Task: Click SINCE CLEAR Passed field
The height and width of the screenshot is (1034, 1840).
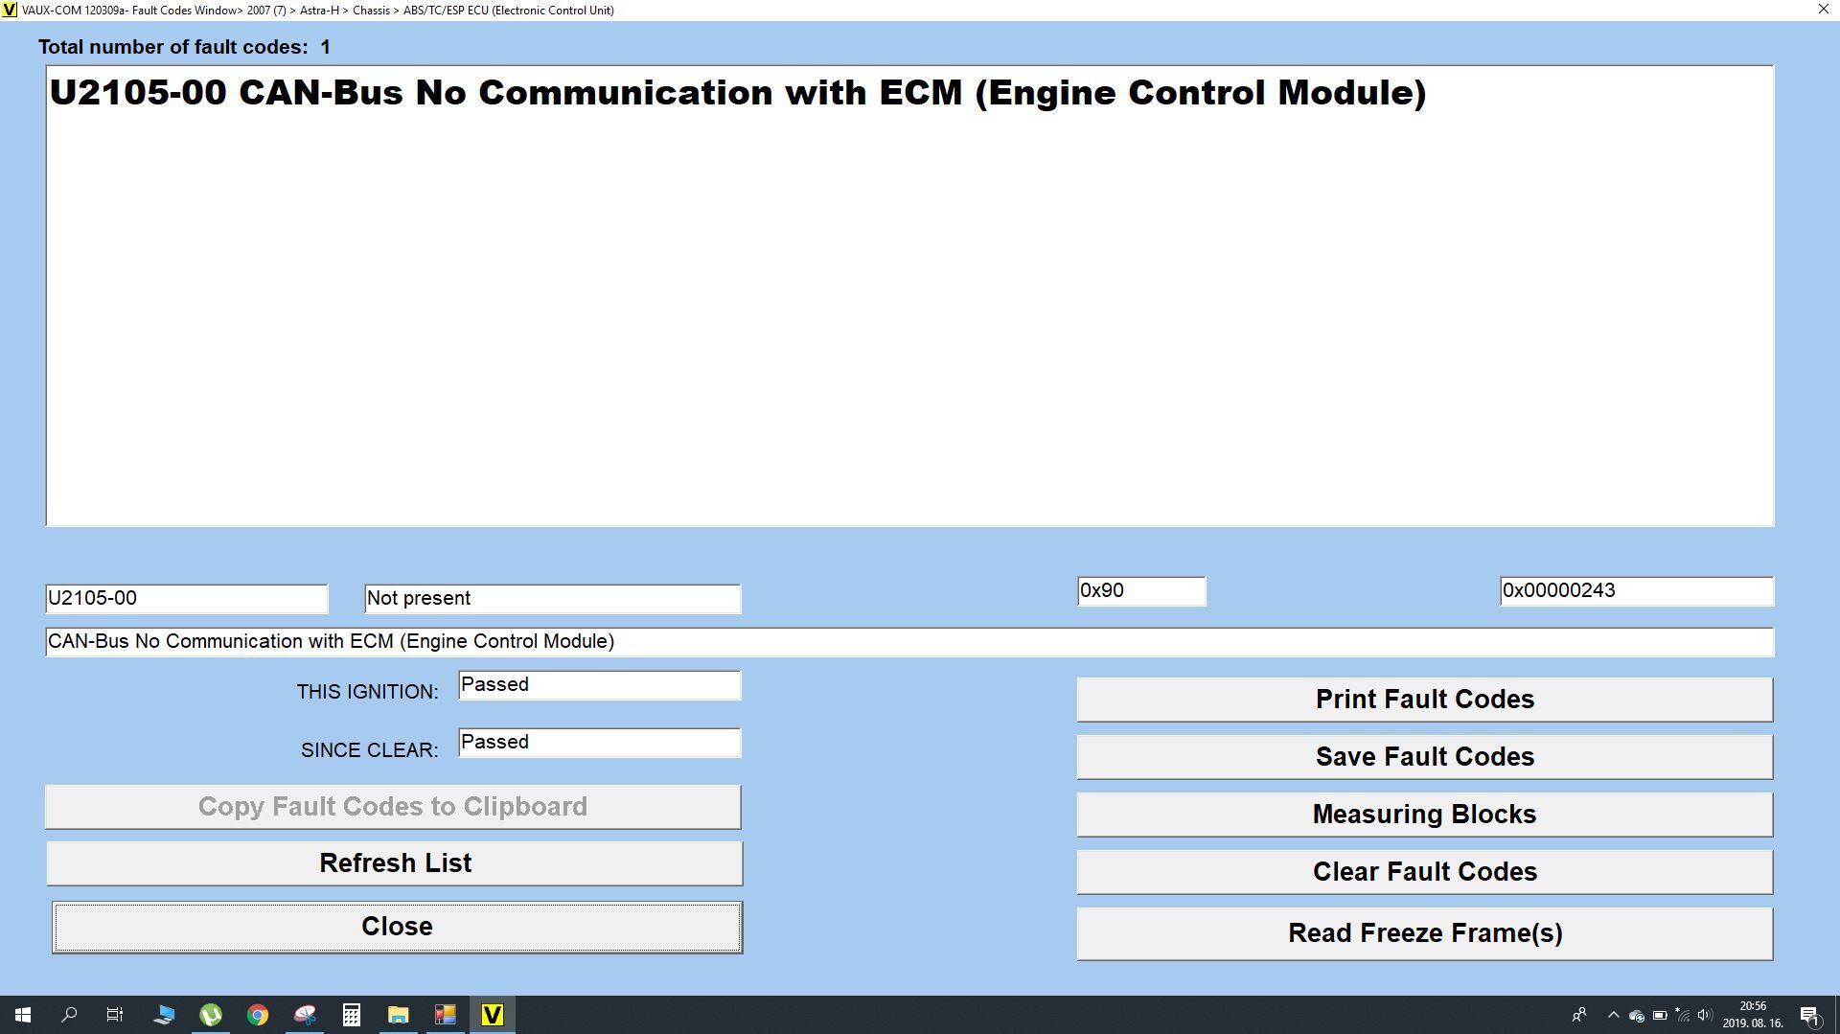Action: click(600, 743)
